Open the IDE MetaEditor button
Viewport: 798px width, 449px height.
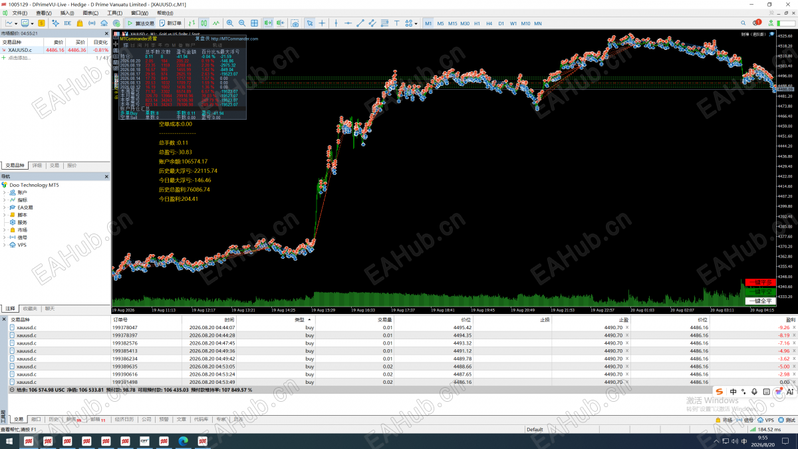pos(67,23)
